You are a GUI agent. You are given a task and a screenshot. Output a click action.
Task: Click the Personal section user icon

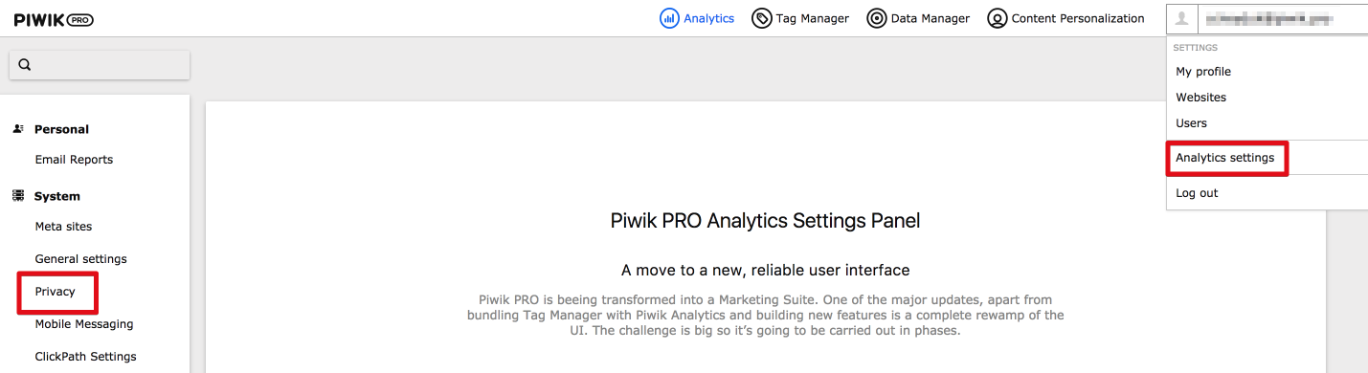18,129
